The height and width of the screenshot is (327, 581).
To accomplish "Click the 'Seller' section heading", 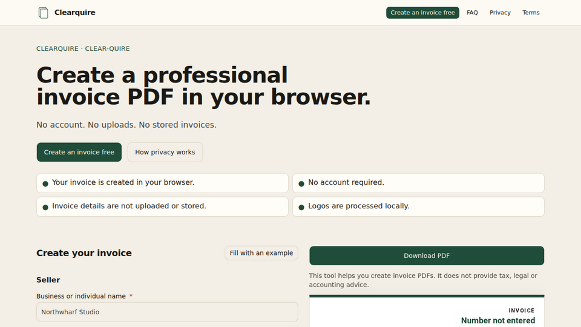I will pyautogui.click(x=48, y=280).
